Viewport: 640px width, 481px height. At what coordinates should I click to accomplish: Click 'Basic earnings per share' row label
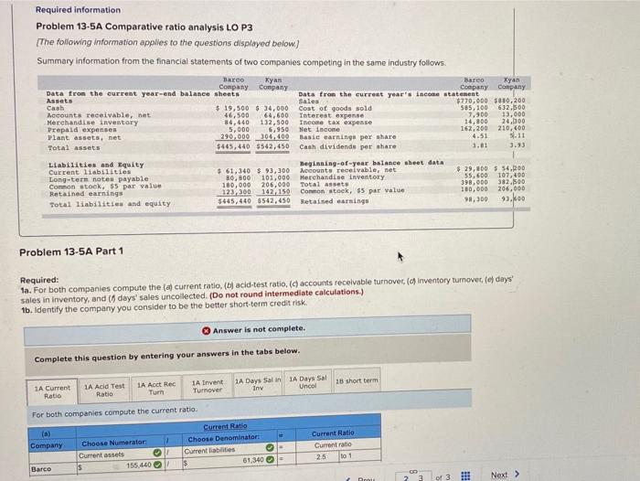point(347,137)
